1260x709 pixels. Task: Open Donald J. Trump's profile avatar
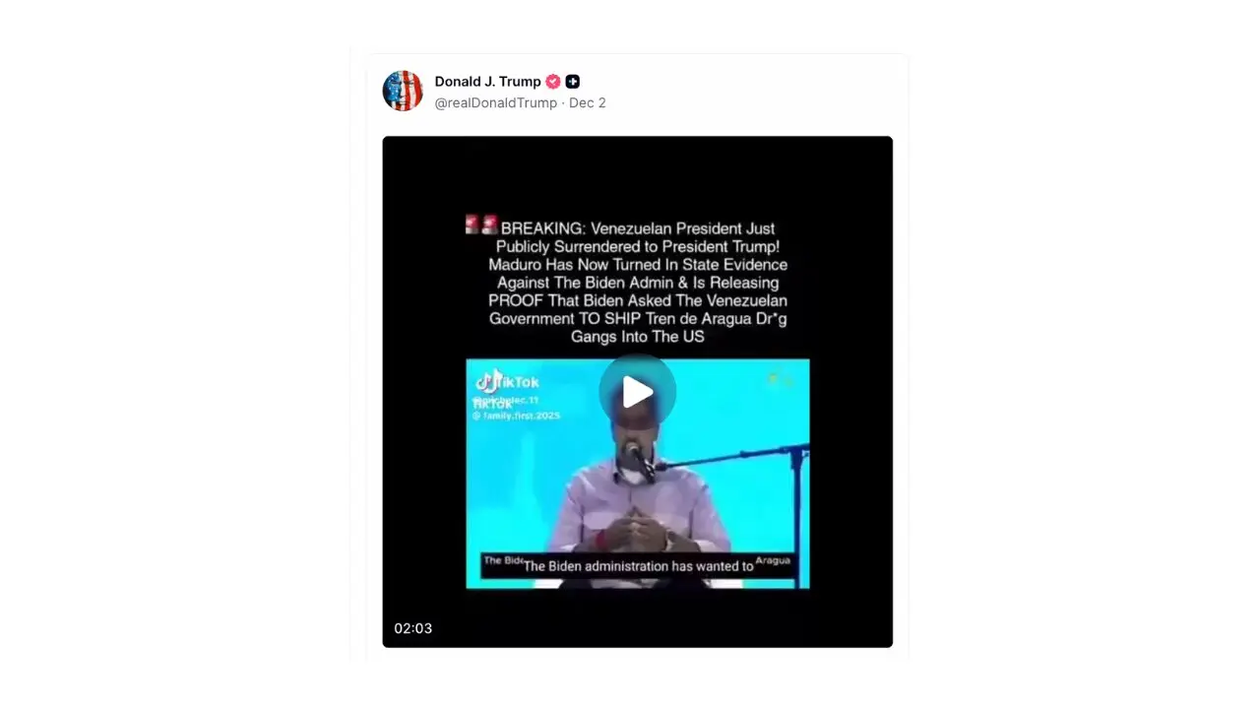tap(403, 91)
